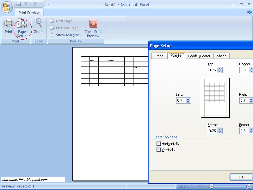Viewport: 253px width, 190px height.
Task: Select the Print Preview ribbon tab
Action: (x=29, y=13)
